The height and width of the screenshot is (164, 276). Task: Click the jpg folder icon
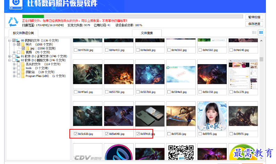click(x=27, y=48)
